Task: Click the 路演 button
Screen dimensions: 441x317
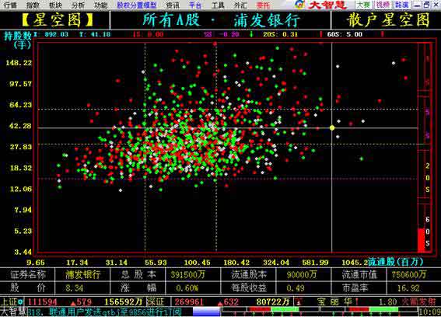Action: click(402, 5)
